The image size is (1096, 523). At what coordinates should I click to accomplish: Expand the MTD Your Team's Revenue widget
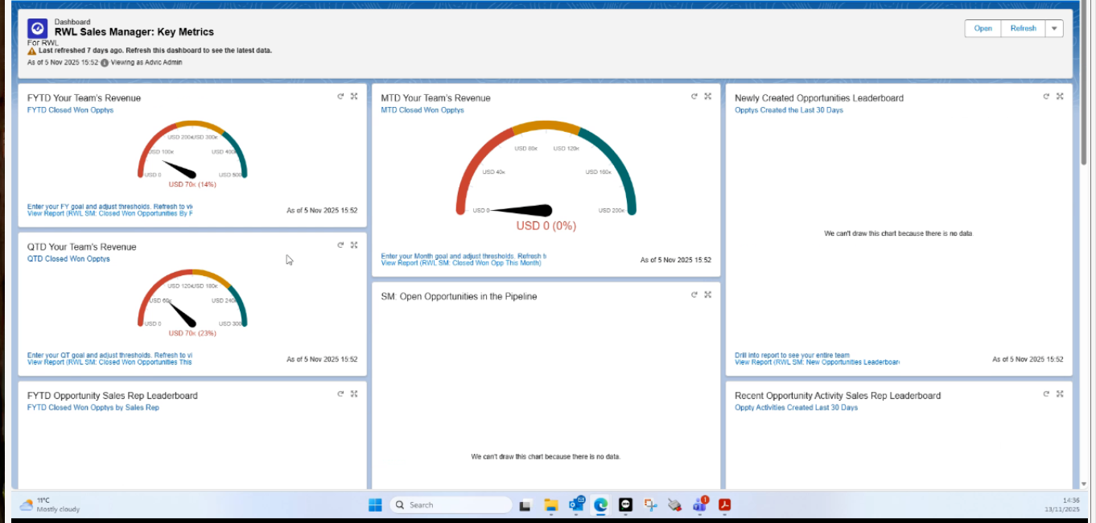(707, 96)
